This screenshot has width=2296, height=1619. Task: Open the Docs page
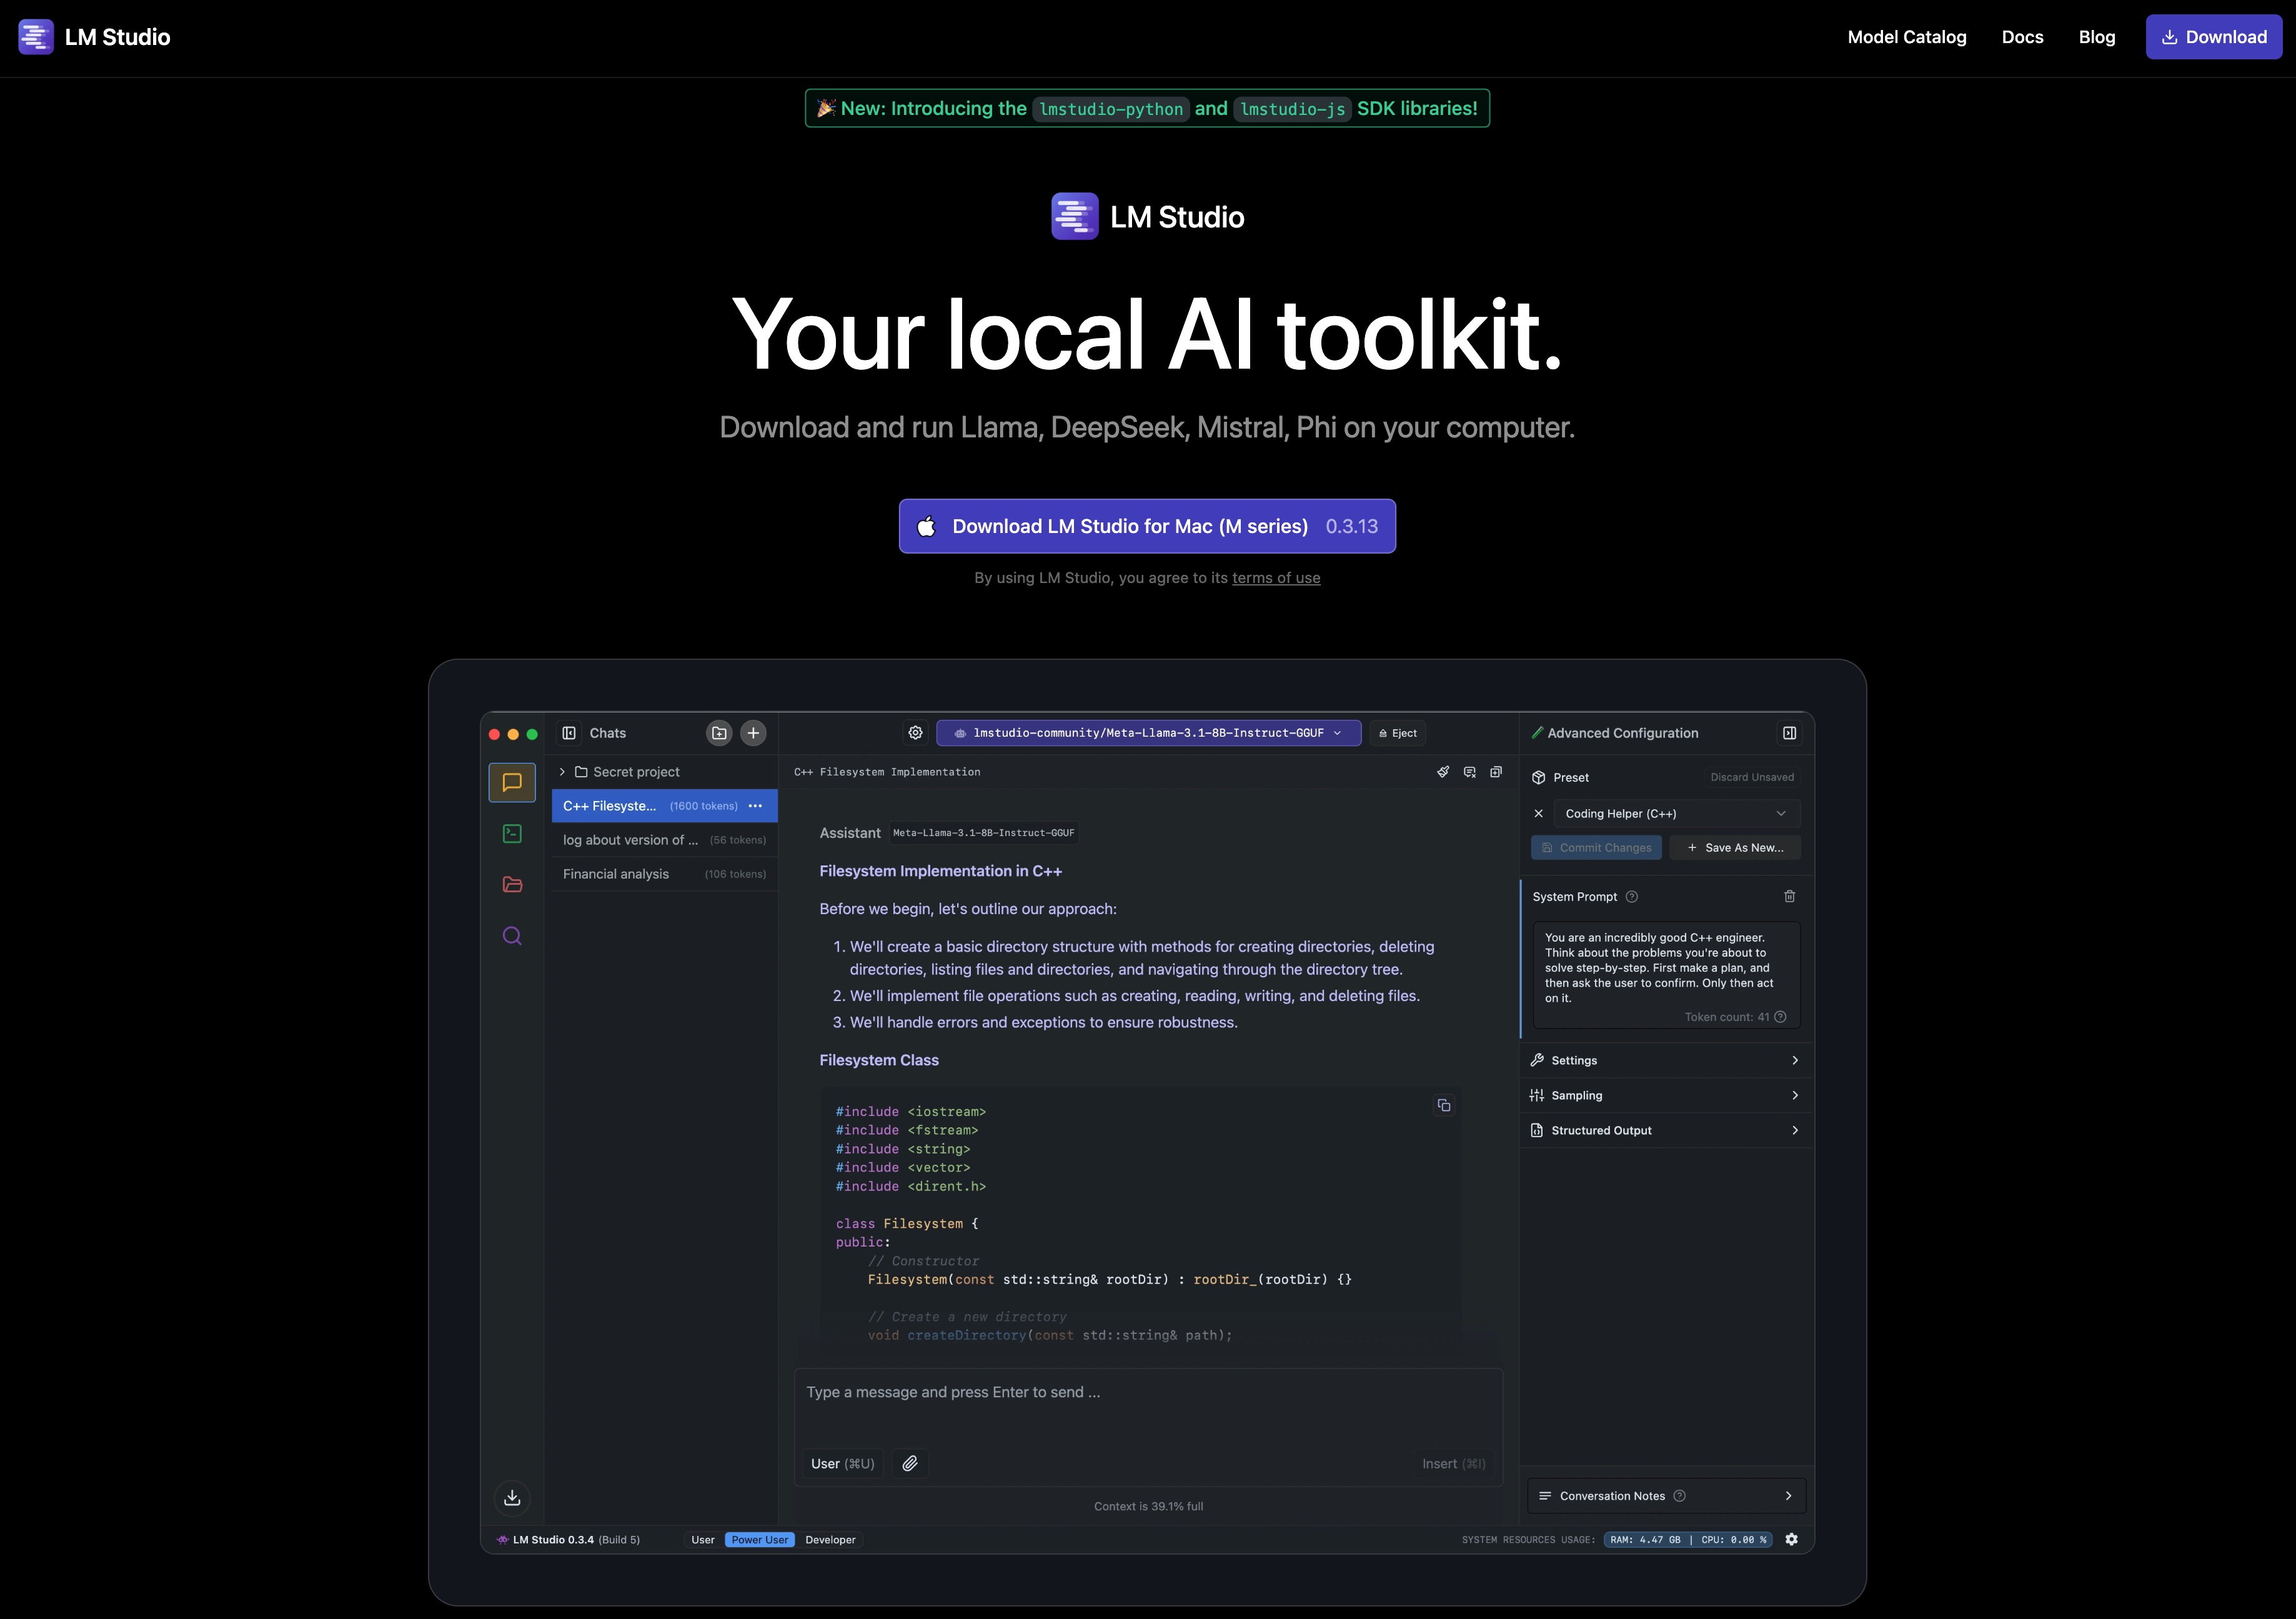[x=2022, y=37]
